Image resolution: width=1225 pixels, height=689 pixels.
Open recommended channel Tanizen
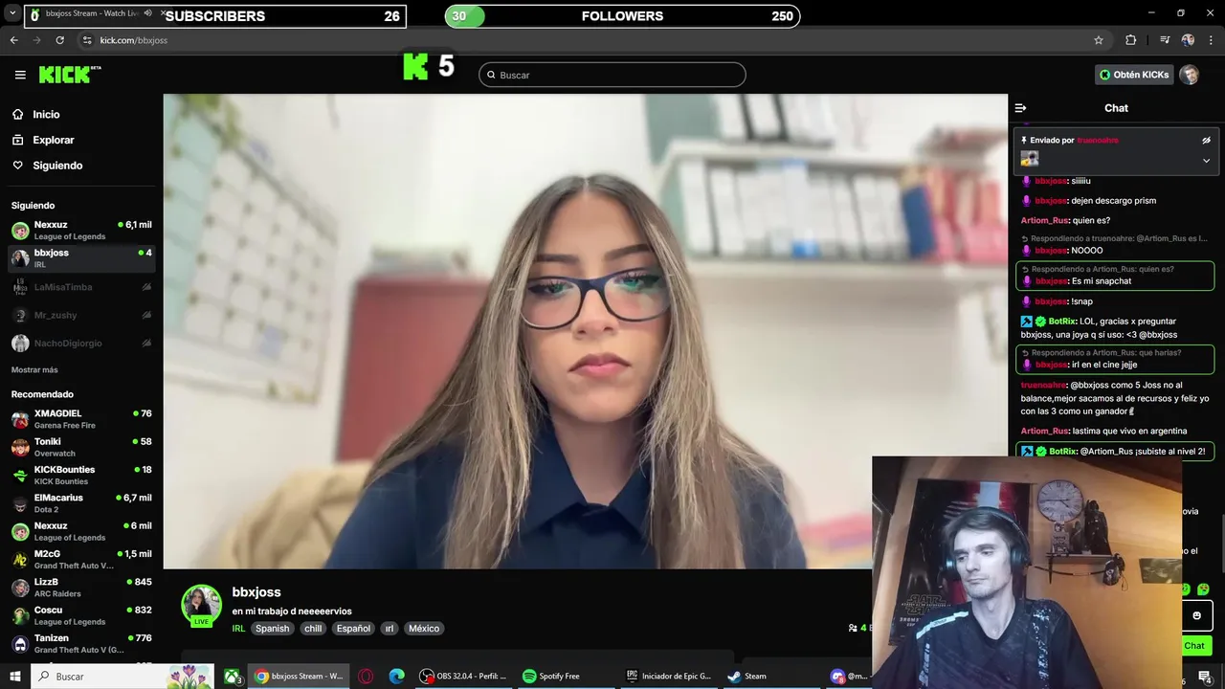tap(81, 643)
